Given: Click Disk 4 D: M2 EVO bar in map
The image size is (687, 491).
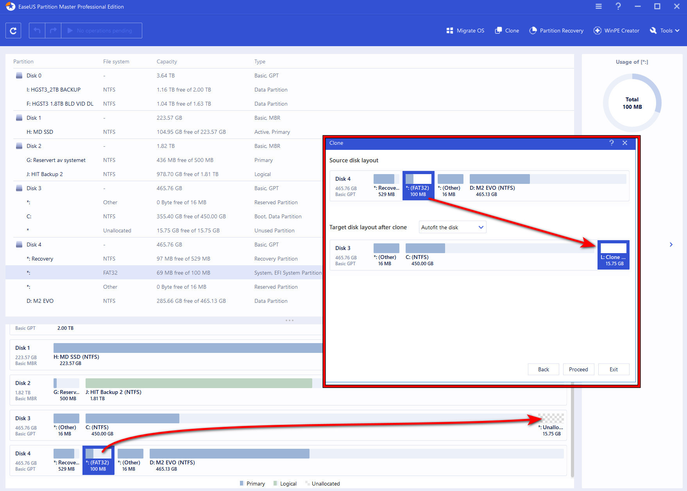Looking at the screenshot, I should coord(356,453).
